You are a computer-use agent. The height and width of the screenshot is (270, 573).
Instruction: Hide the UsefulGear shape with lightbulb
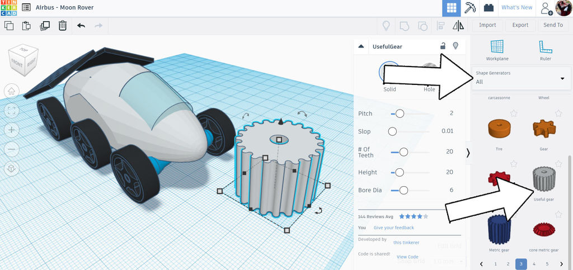(455, 46)
